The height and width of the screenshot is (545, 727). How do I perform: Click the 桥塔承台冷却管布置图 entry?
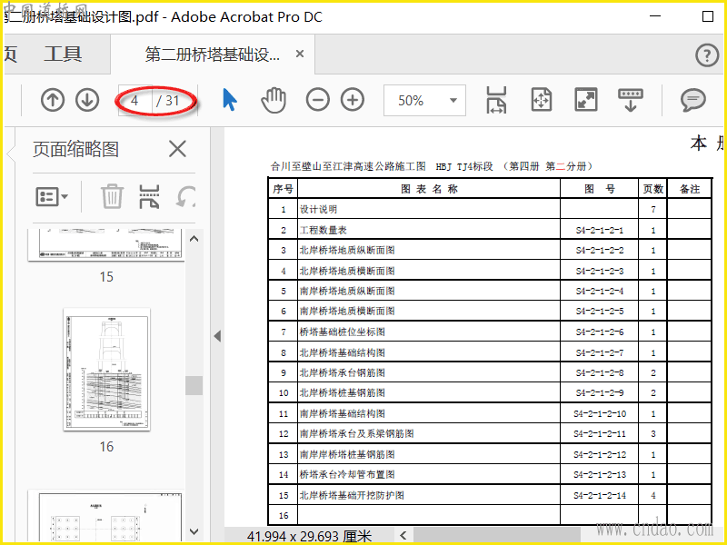(347, 474)
